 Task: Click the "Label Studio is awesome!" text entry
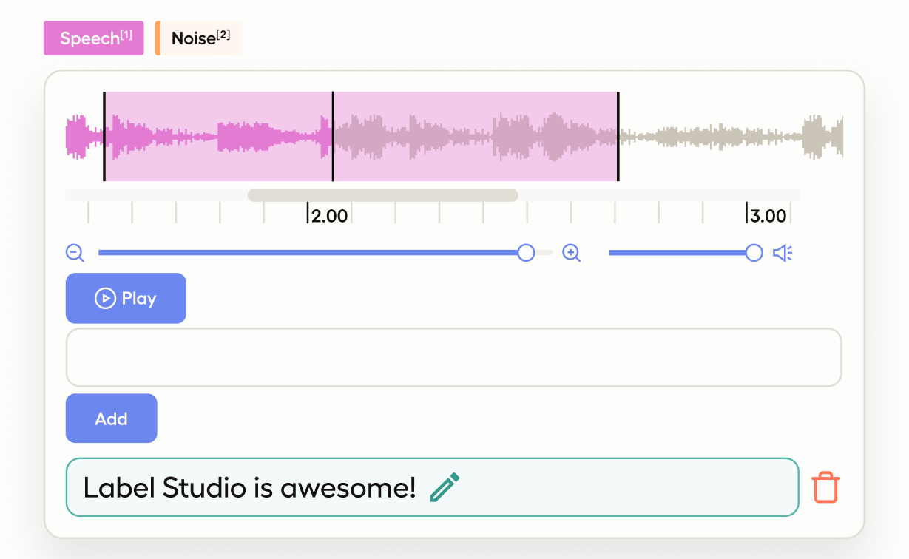[250, 487]
